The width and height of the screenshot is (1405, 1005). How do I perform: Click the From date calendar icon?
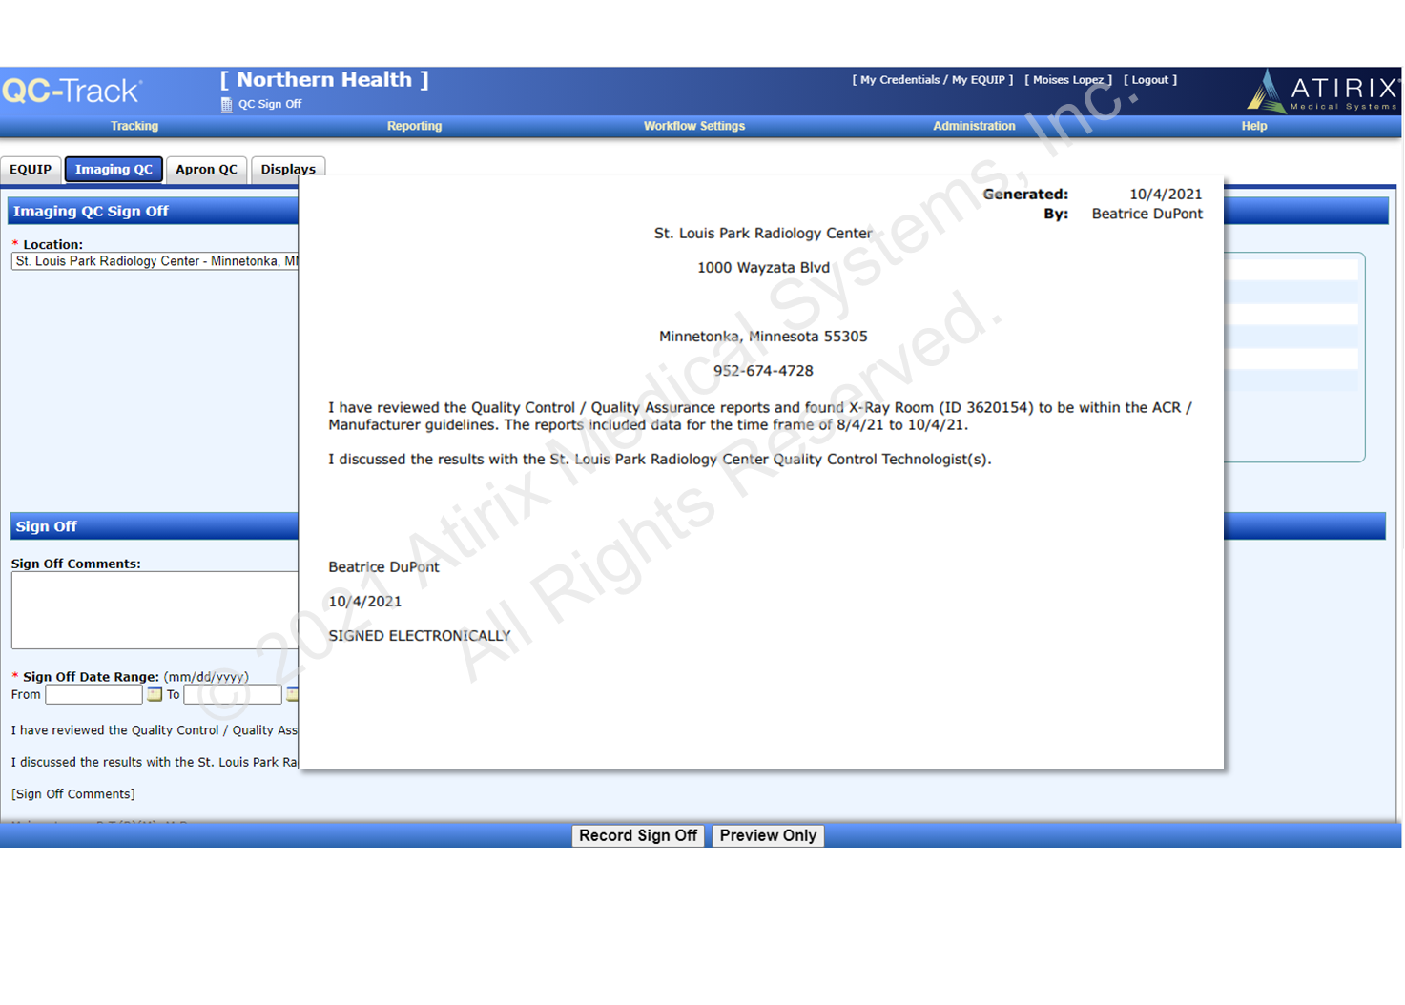155,695
